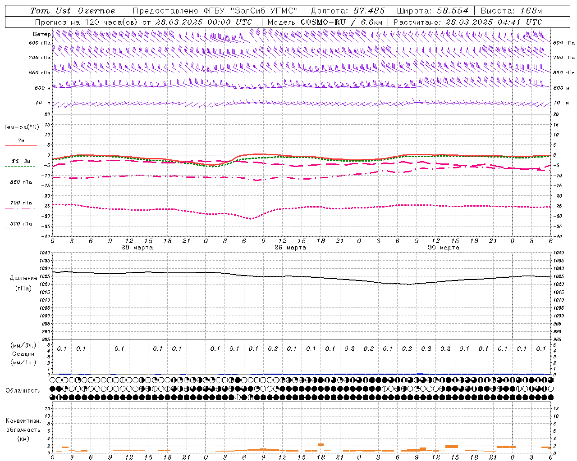Click the '10 м' wind level label on left axis
Viewport: 577px width, 461px height.
[43, 103]
